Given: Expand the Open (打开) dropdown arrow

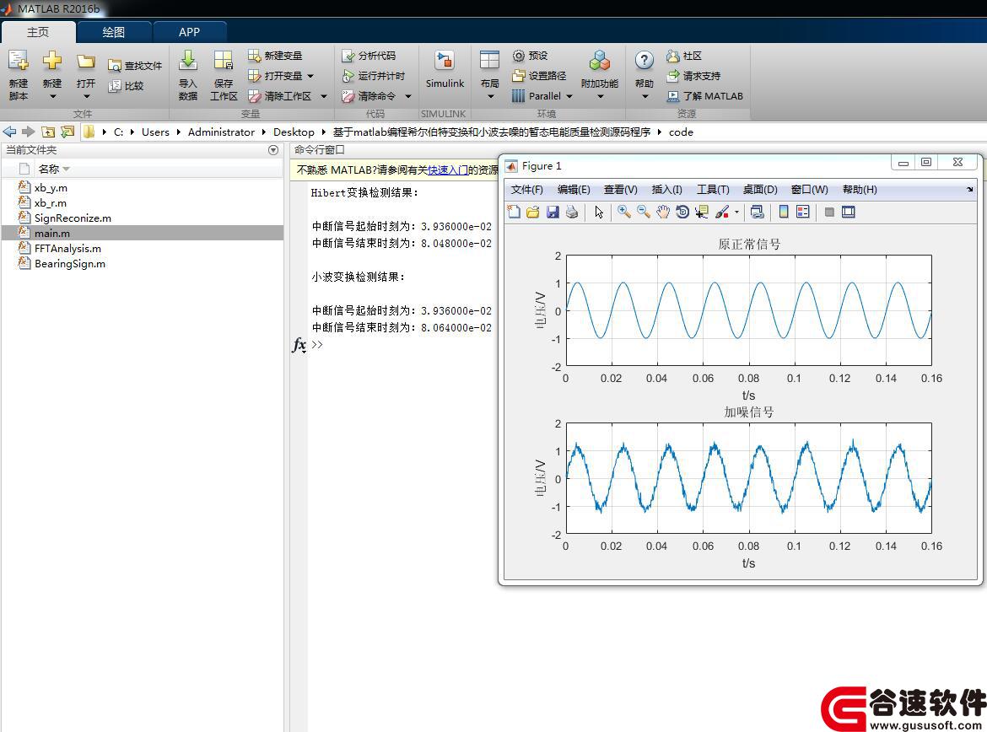Looking at the screenshot, I should coord(86,96).
